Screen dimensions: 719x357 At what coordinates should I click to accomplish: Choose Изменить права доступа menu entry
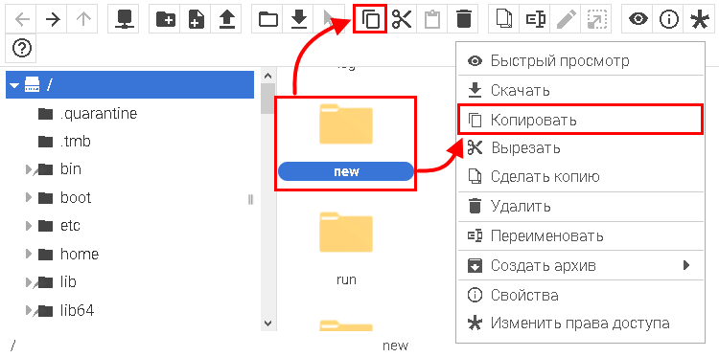580,324
